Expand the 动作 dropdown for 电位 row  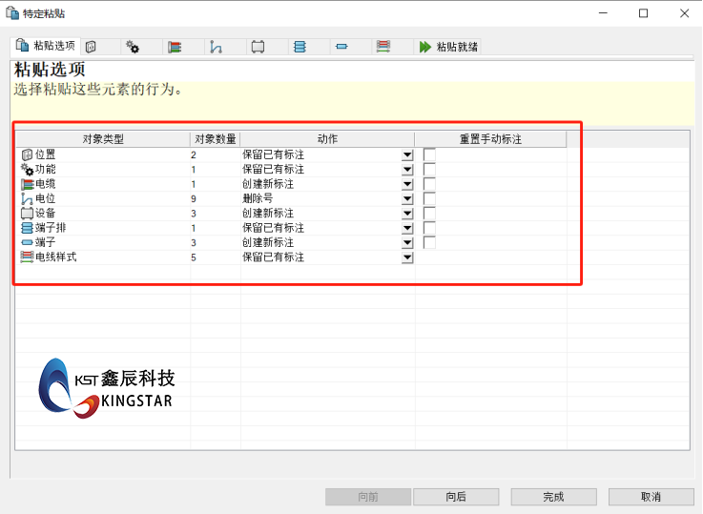tap(407, 199)
